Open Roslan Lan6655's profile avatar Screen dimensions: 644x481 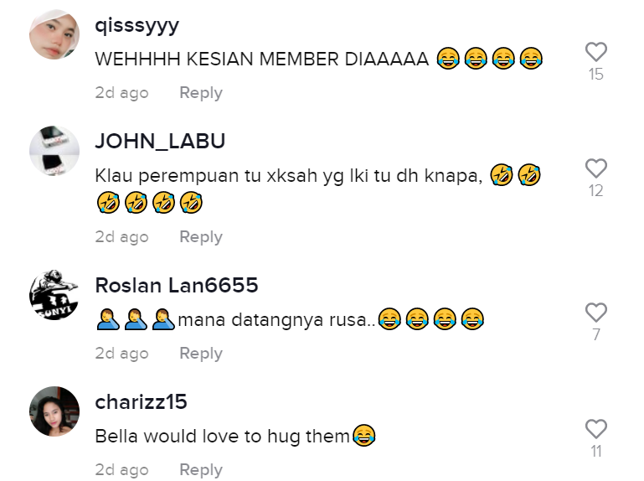pyautogui.click(x=54, y=295)
